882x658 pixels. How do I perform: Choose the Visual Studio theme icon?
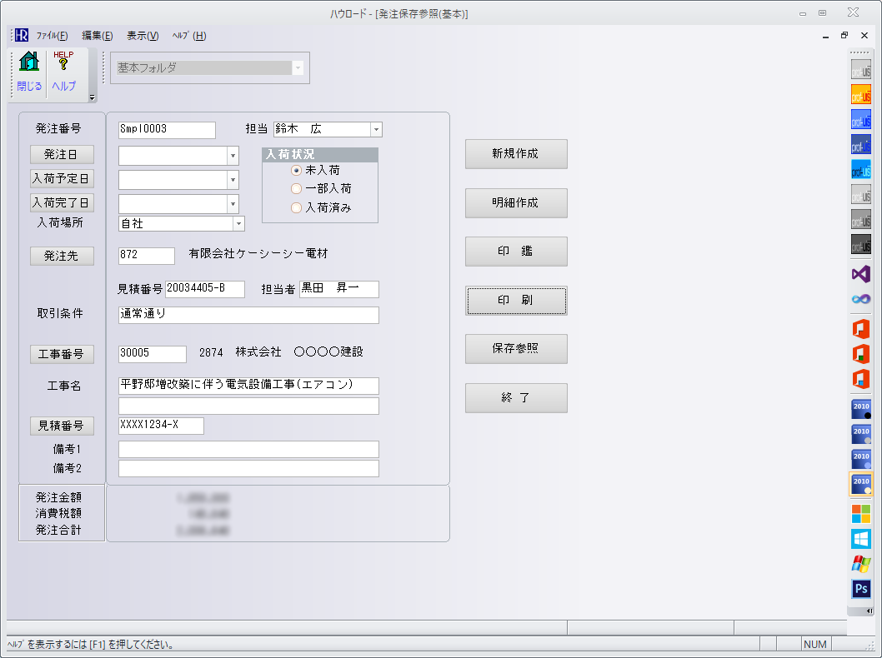[860, 273]
